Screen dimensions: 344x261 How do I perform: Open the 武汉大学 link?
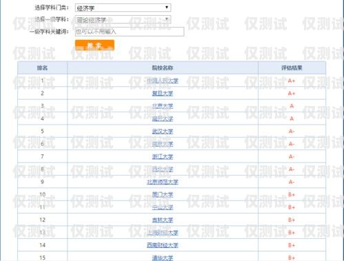pos(163,132)
